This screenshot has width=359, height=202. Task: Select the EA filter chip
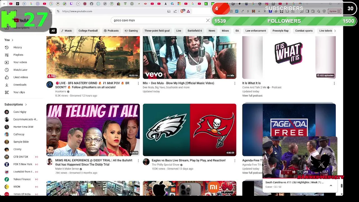pos(237,31)
